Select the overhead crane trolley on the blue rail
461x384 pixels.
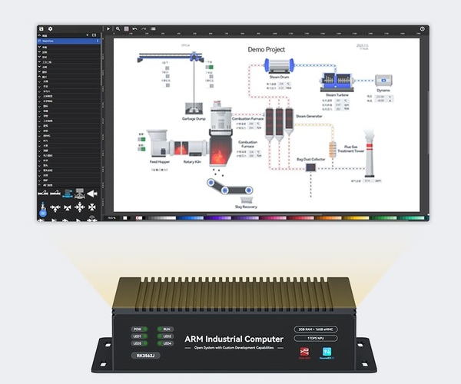coord(194,56)
